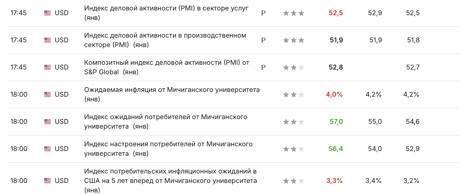Click the US flag on services PMI row
467x194 pixels.
[x=48, y=13]
